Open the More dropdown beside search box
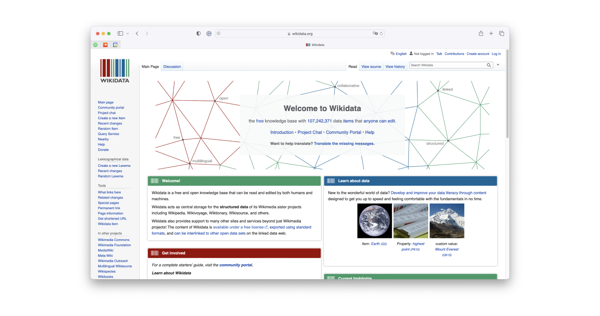Viewport: 600px width, 316px height. 498,65
